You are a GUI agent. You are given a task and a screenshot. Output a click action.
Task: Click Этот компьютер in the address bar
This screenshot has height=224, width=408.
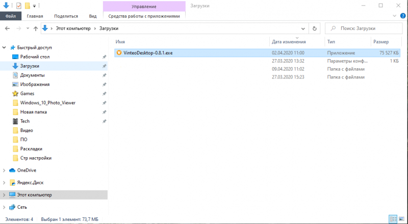coord(73,29)
